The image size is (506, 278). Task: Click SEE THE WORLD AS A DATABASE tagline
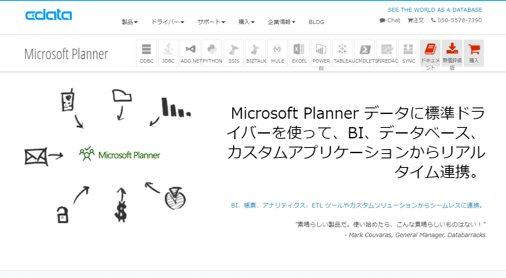coord(435,10)
